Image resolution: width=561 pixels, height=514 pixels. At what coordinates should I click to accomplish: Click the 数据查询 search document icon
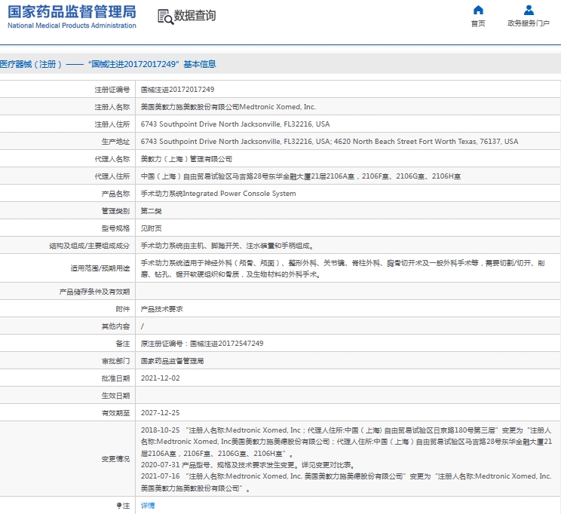click(x=165, y=17)
